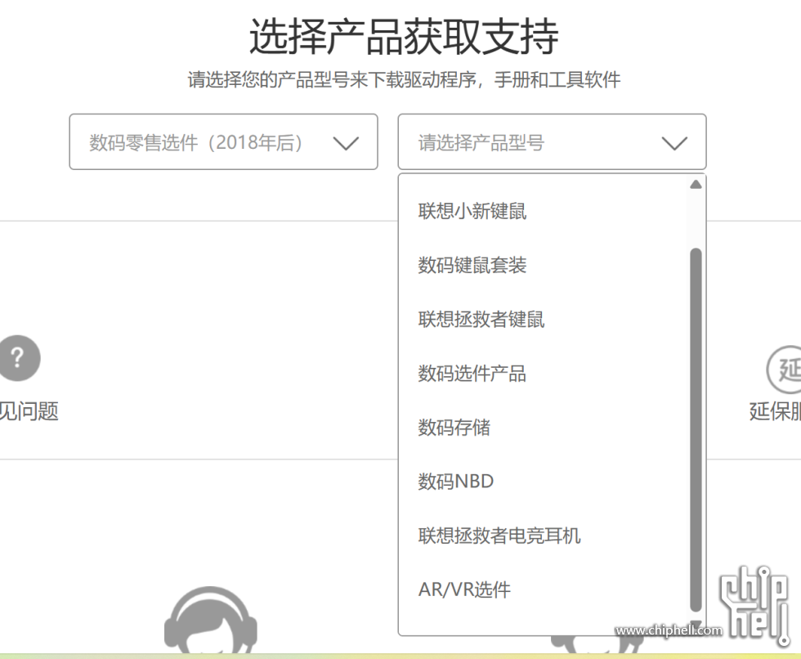Viewport: 801px width, 659px height.
Task: Open the 请选择产品型号 model dropdown
Action: 552,141
